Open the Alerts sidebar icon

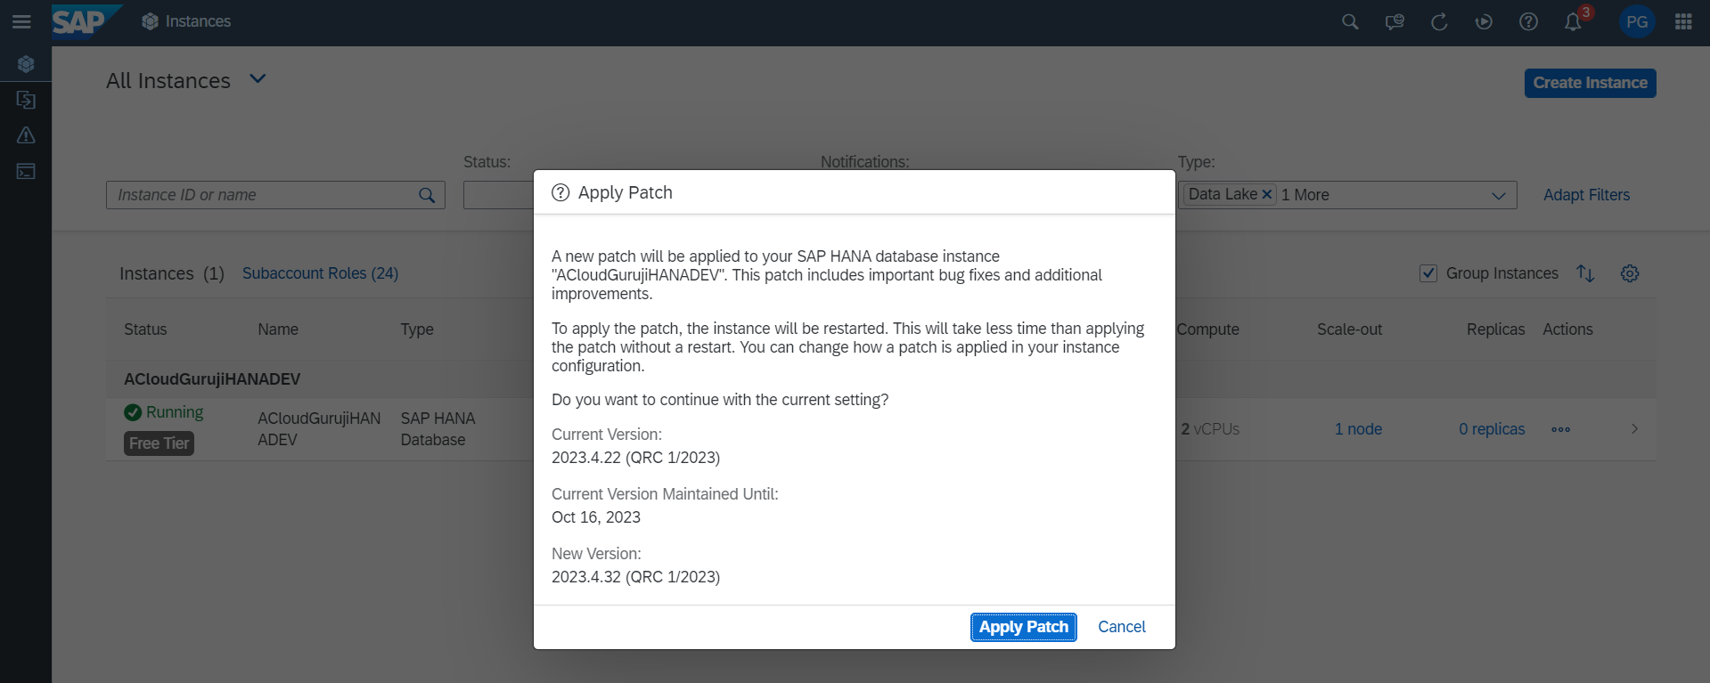(26, 135)
